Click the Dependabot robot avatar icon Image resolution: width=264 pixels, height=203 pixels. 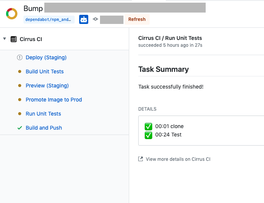click(x=84, y=19)
